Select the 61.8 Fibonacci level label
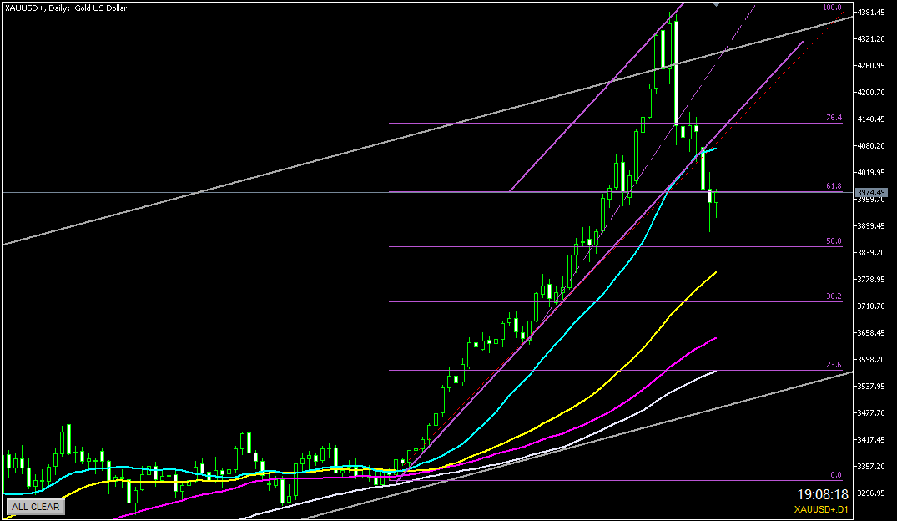Viewport: 897px width, 521px height. point(834,186)
